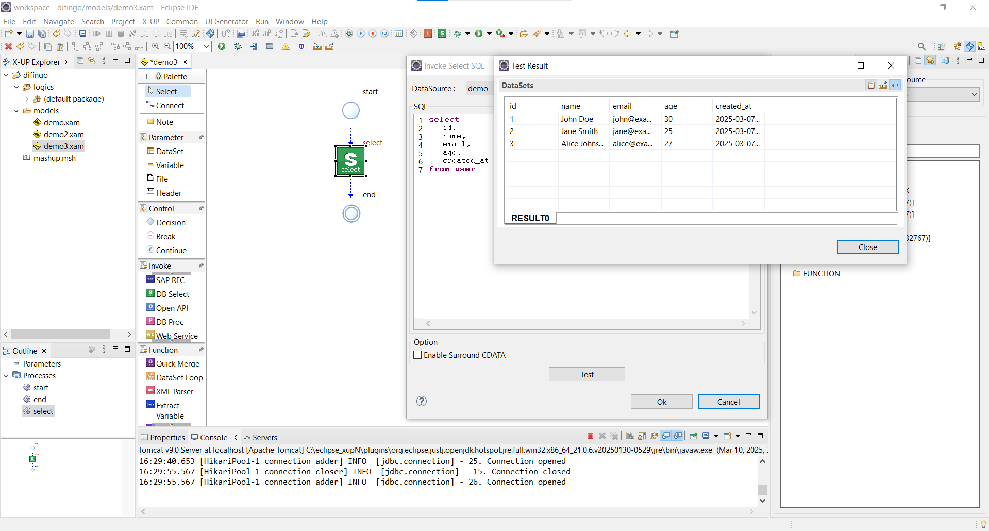Click Close in the Test Result dialog
The width and height of the screenshot is (989, 531).
867,247
